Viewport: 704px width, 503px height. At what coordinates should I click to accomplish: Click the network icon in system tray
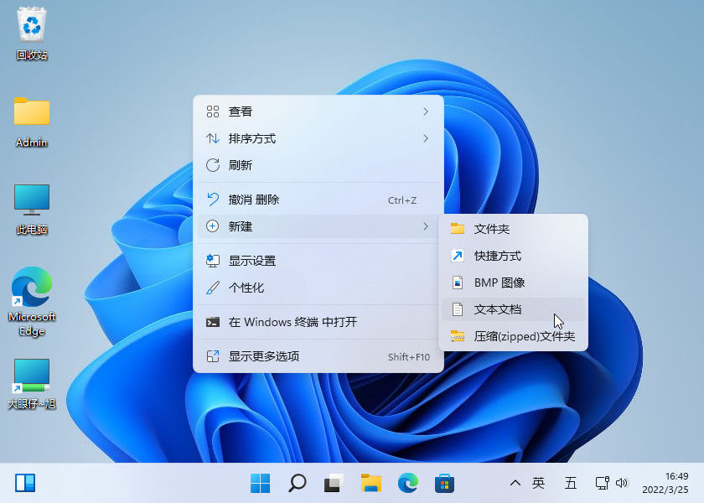[601, 483]
